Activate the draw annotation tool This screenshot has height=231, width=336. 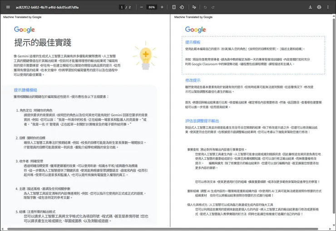coord(194,7)
